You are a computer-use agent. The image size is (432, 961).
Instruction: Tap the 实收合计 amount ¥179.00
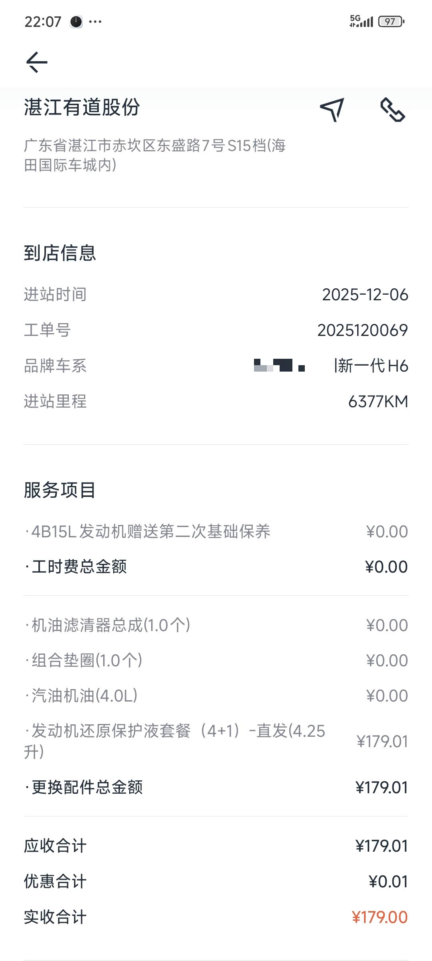coord(380,917)
